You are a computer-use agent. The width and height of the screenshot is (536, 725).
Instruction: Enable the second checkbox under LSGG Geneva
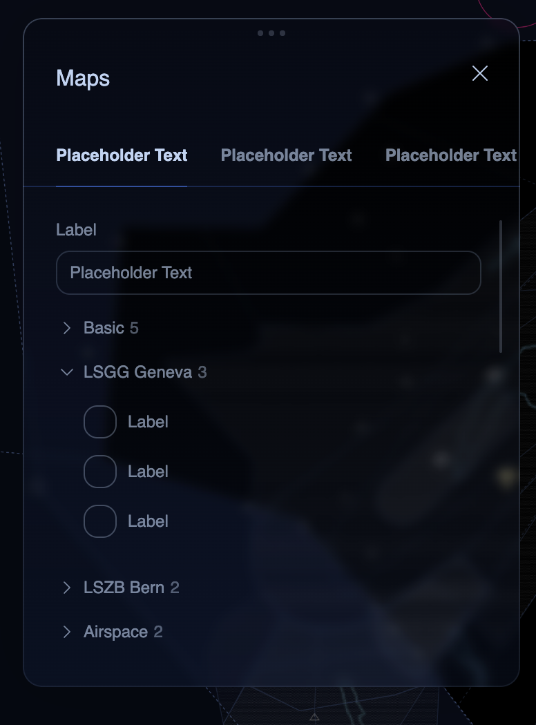[100, 472]
